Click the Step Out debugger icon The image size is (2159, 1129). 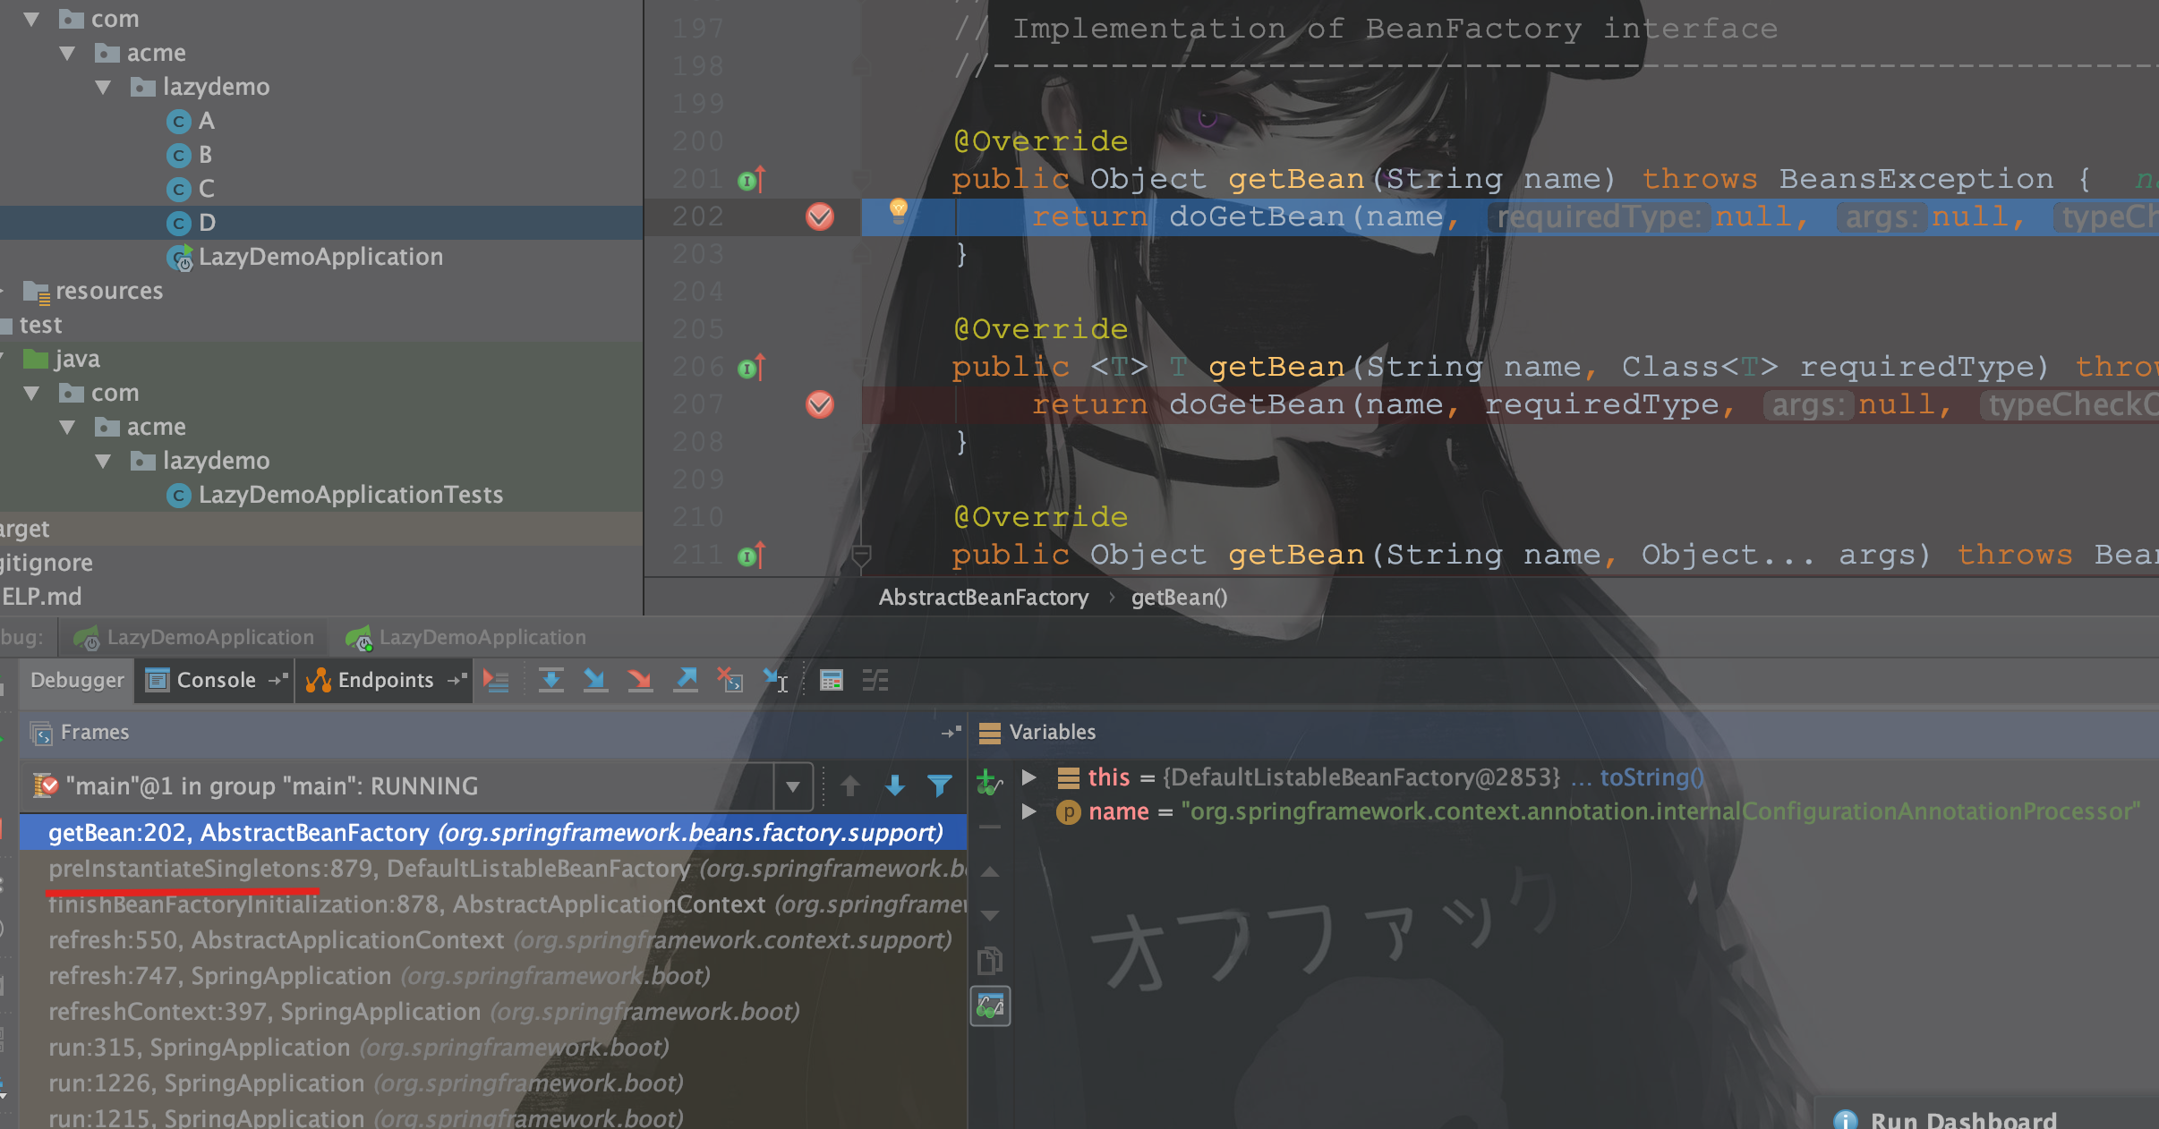(686, 681)
